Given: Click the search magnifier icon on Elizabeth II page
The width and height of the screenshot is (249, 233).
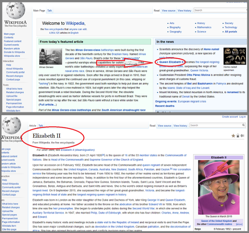Looking at the screenshot, I should [x=244, y=125].
